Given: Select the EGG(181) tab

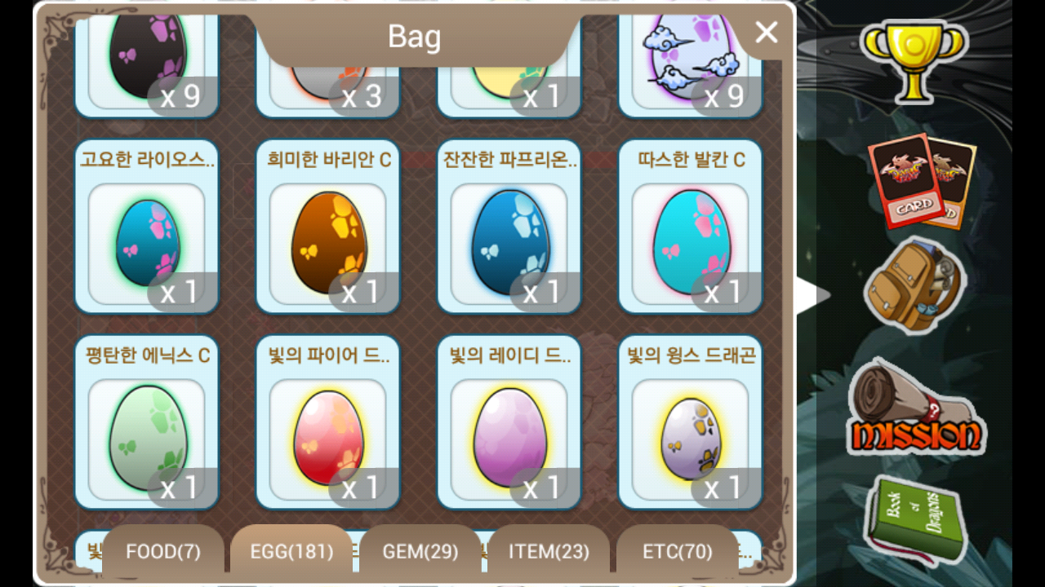Looking at the screenshot, I should [291, 552].
